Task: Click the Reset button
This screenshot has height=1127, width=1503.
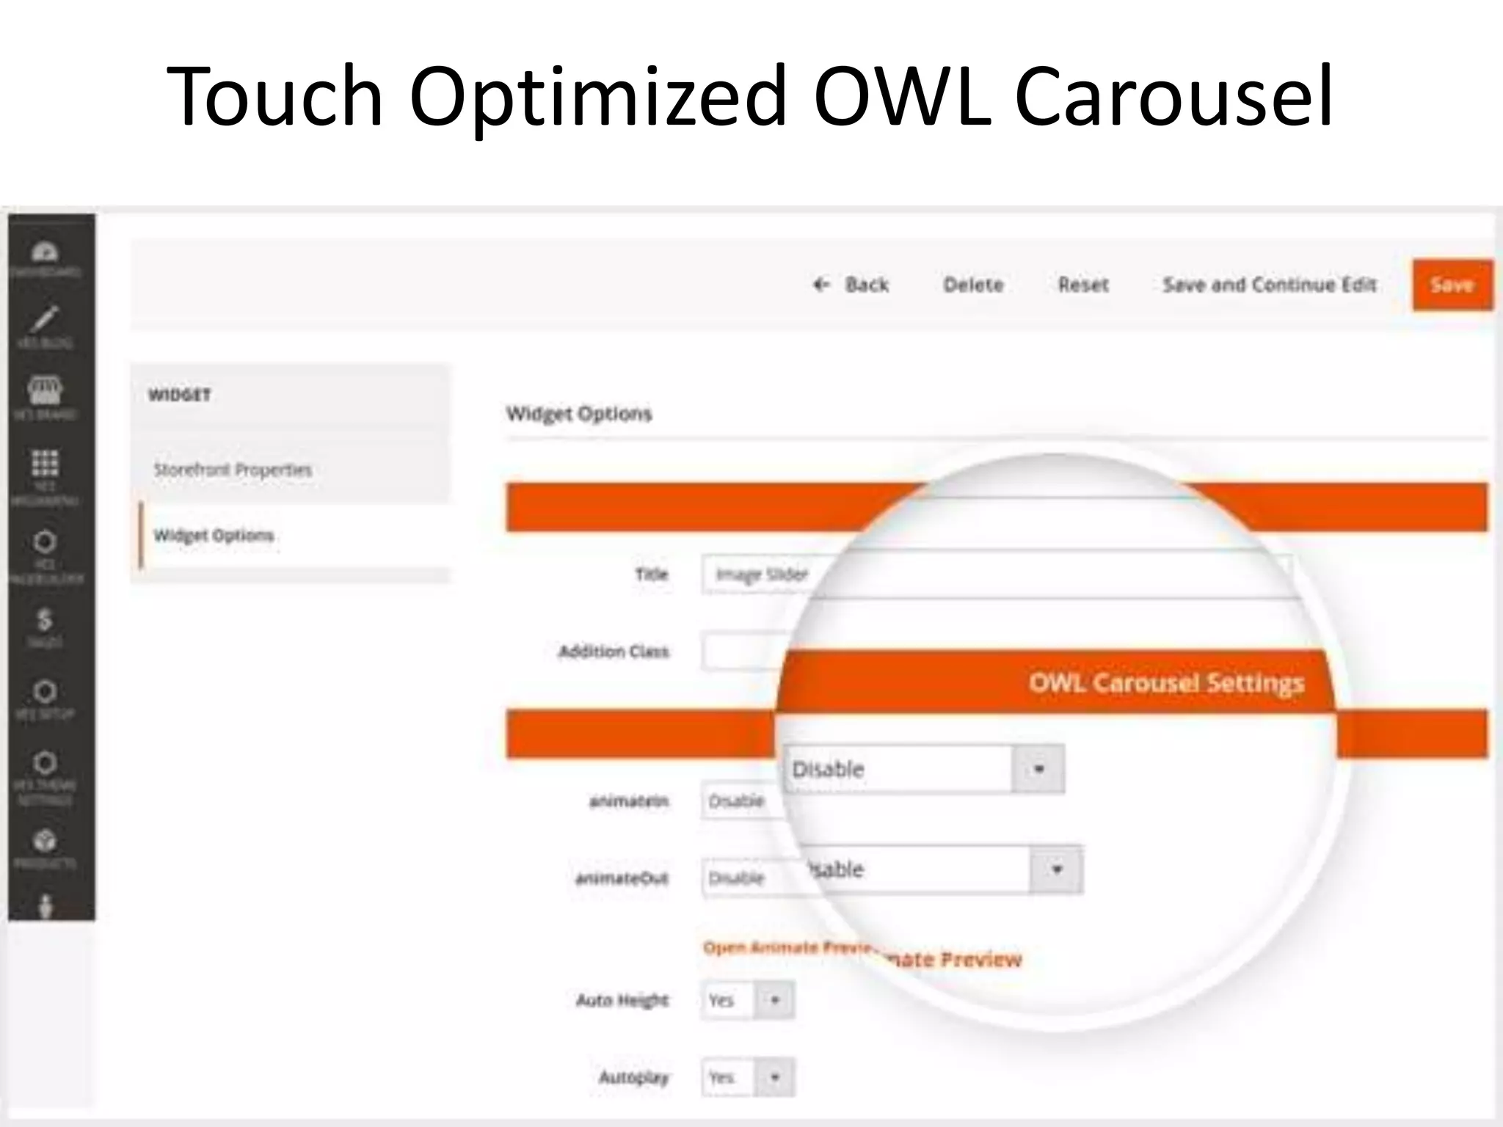Action: [1083, 285]
